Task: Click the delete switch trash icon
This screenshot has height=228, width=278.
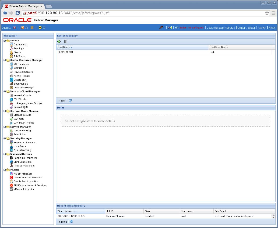Action: click(65, 42)
